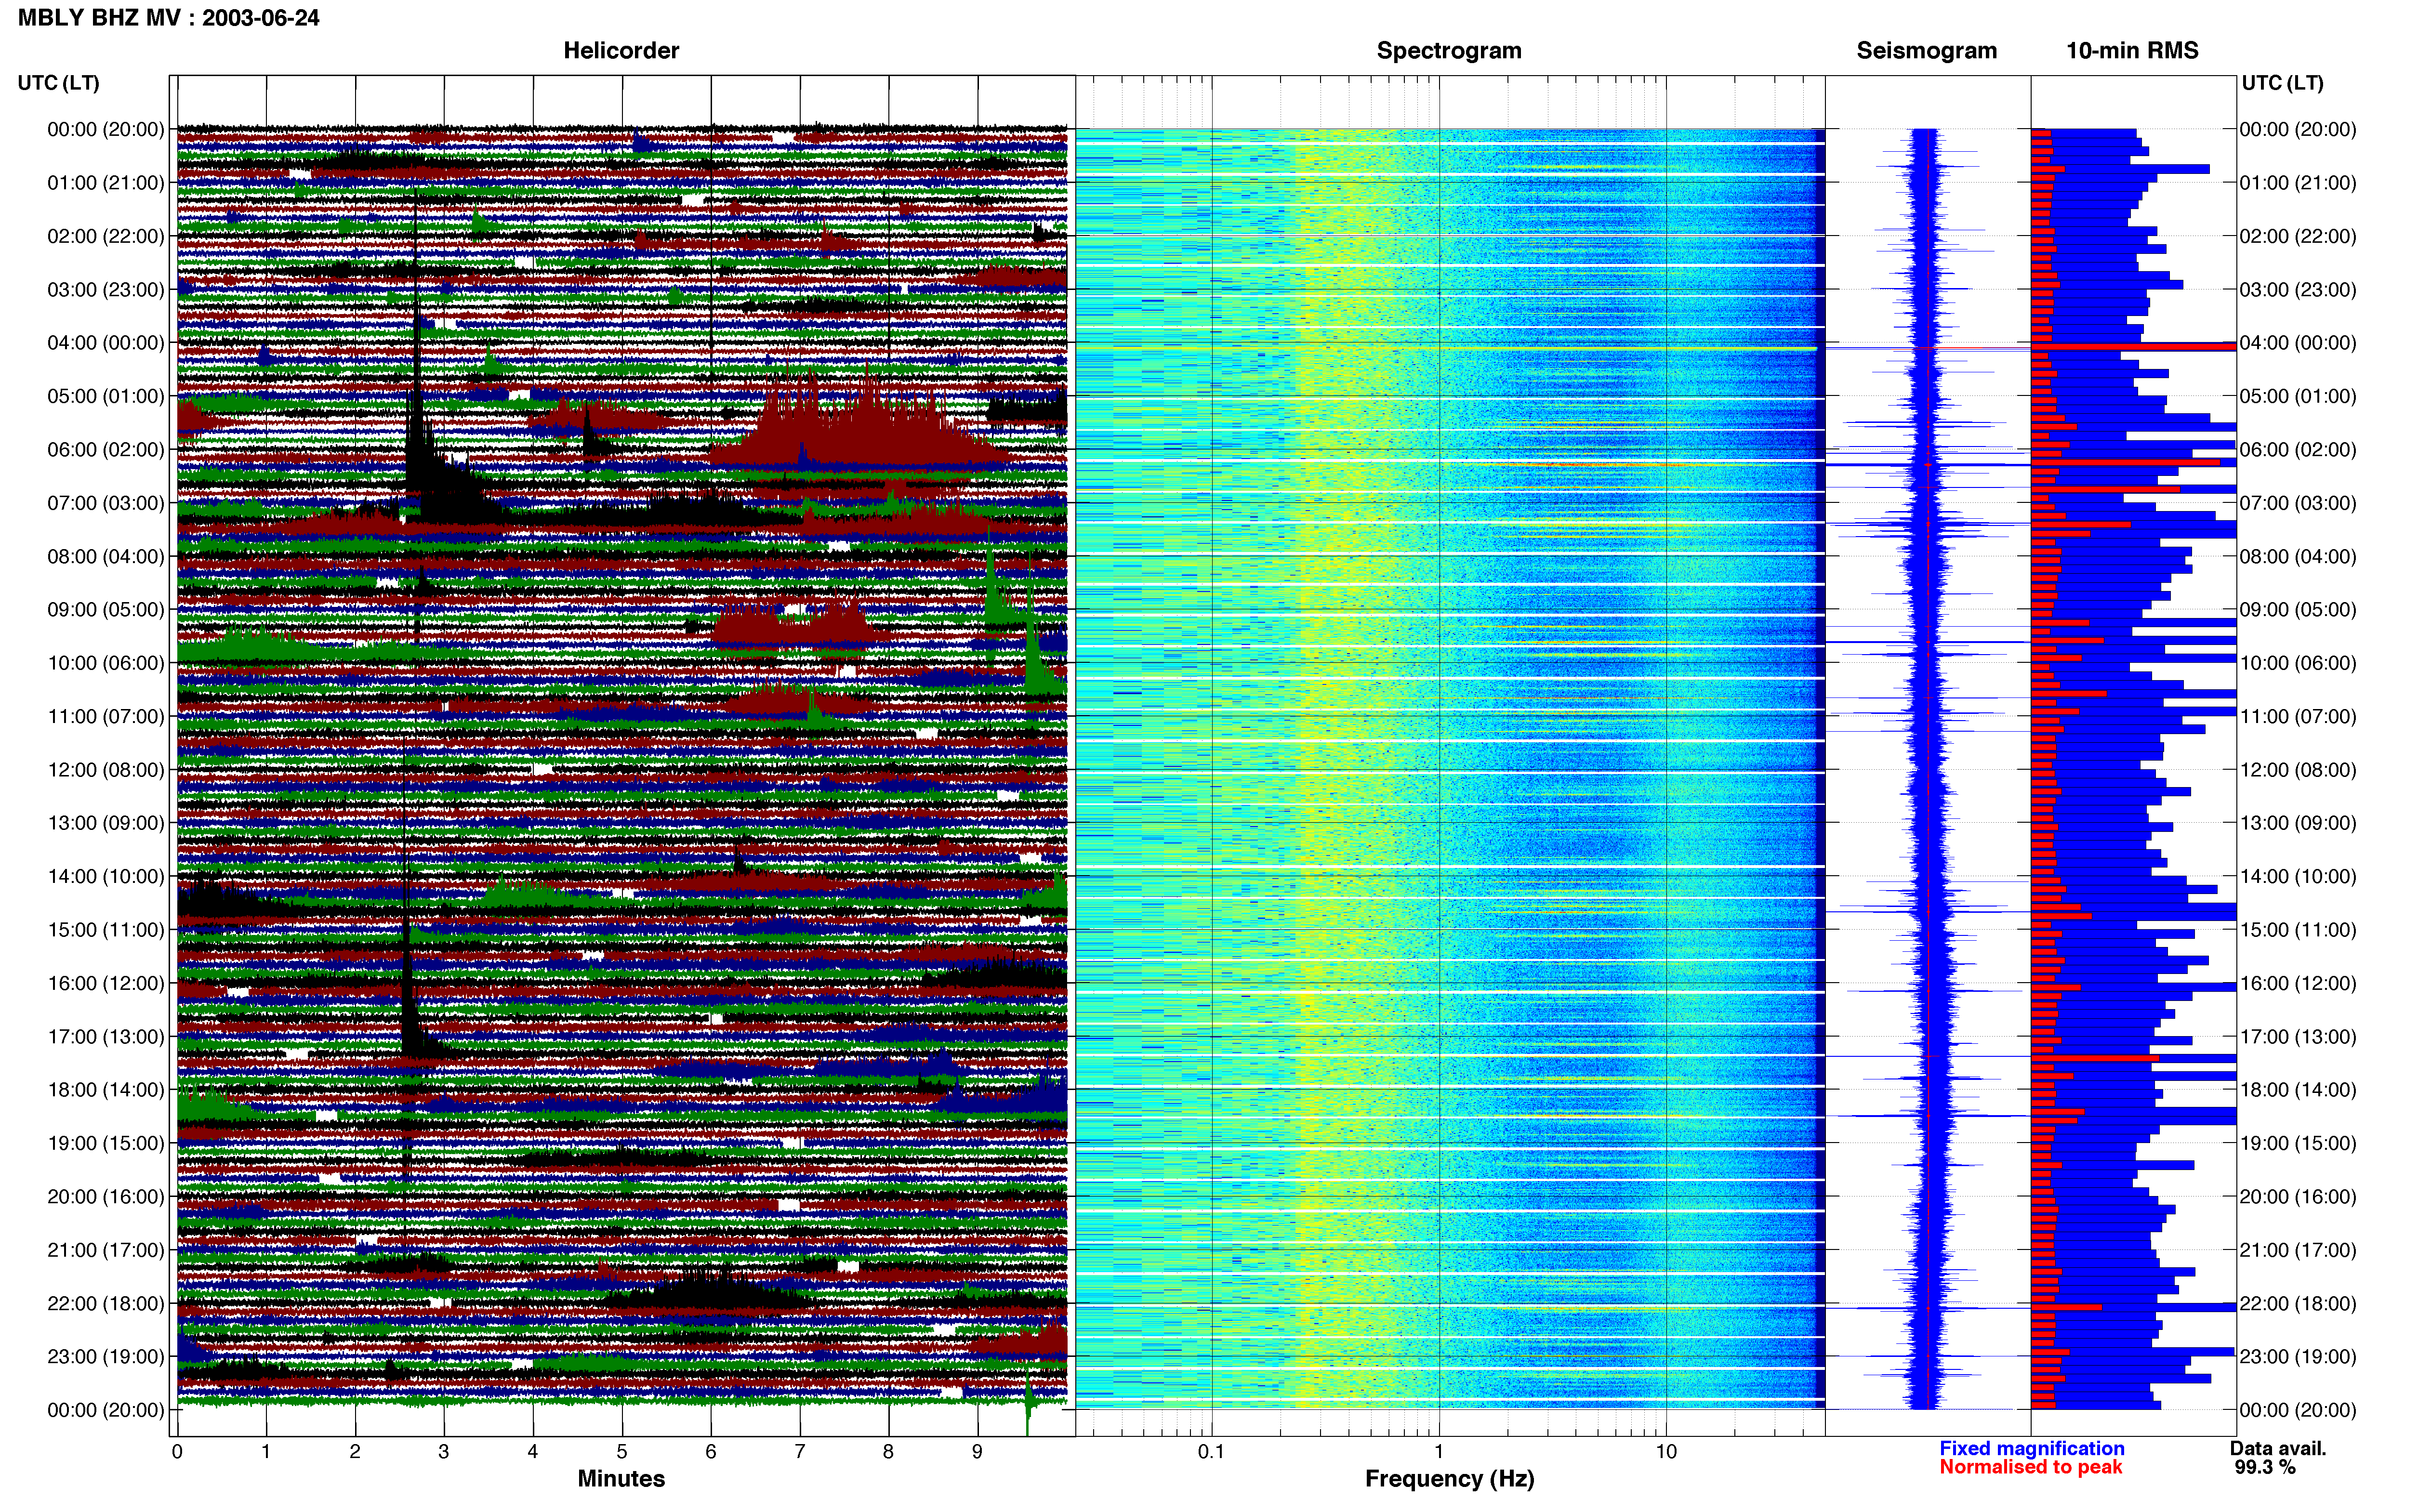Click minute tick '7' on the Helicorder axis

coord(800,1452)
